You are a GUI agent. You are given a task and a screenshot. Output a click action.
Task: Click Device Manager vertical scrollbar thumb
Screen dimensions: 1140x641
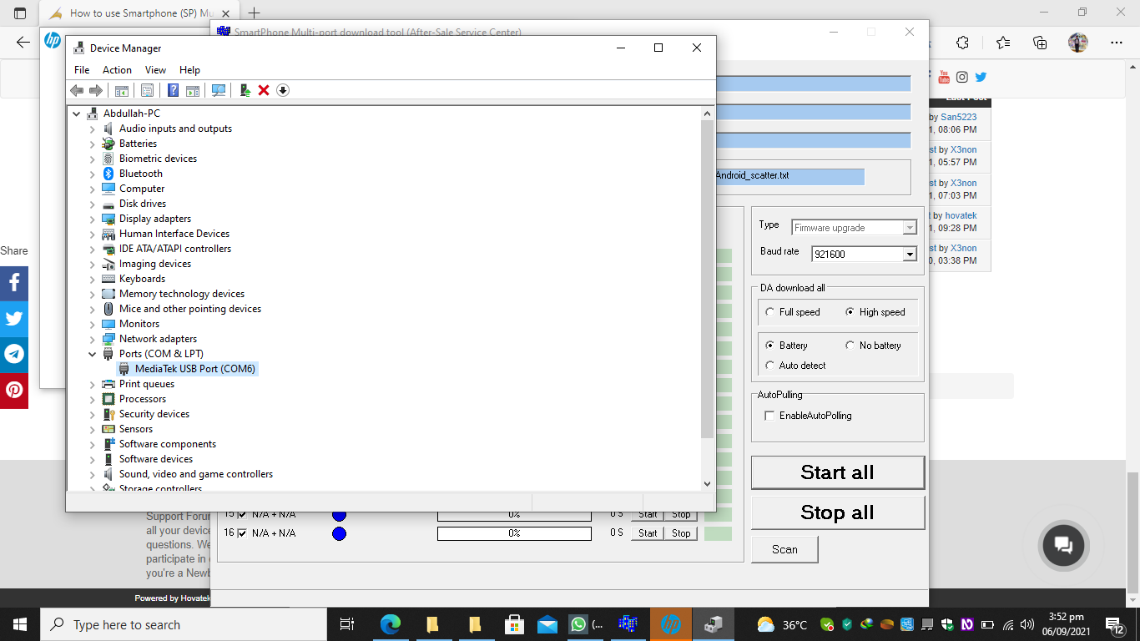707,279
